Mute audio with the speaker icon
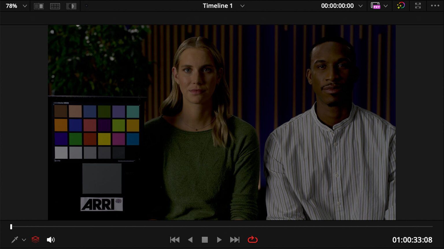Screen dimensions: 444x249 pyautogui.click(x=51, y=239)
